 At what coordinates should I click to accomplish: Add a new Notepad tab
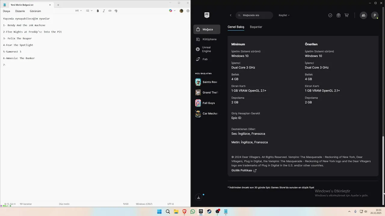tap(58, 5)
